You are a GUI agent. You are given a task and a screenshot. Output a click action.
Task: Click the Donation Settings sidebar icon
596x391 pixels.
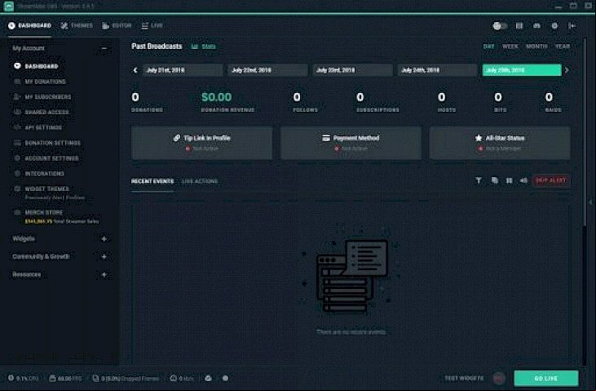pyautogui.click(x=17, y=143)
